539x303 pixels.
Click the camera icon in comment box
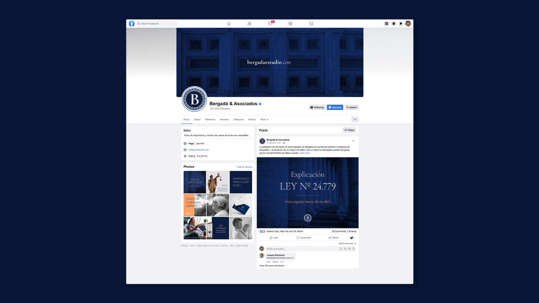(345, 249)
